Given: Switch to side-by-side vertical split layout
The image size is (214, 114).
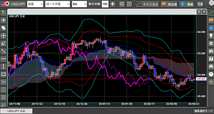Looking at the screenshot, I should tap(129, 4).
